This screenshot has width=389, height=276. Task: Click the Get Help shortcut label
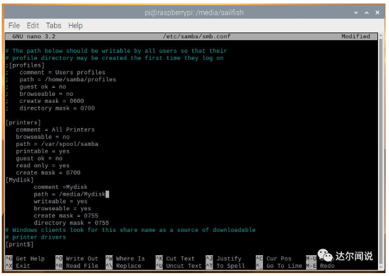pyautogui.click(x=30, y=259)
